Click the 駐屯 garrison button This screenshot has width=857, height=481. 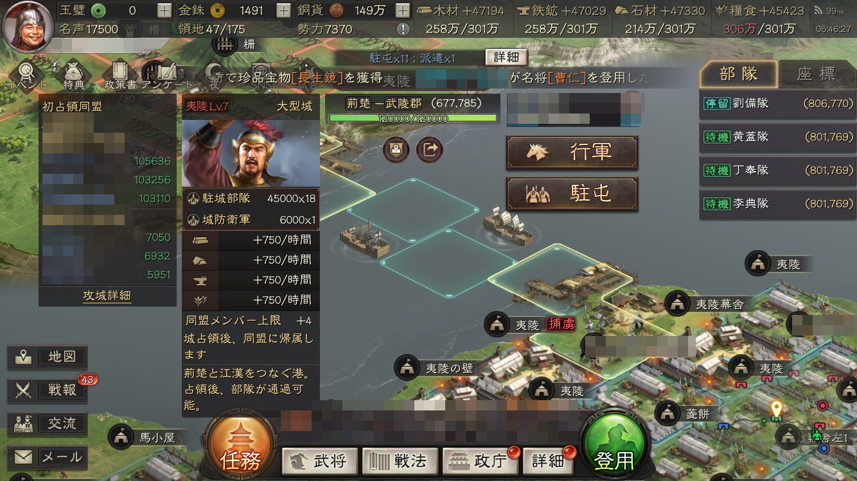point(572,194)
